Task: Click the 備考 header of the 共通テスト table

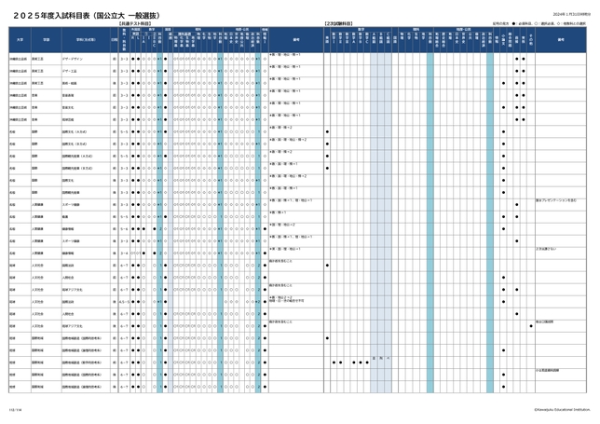Action: (295, 40)
